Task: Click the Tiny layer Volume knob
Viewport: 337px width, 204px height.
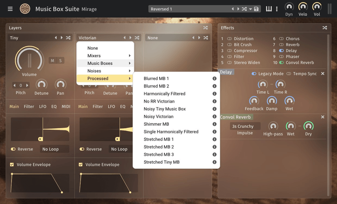Action: tap(29, 59)
